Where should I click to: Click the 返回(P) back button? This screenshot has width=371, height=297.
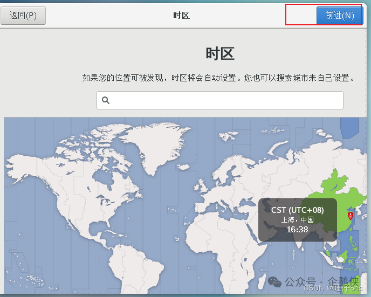pos(23,16)
